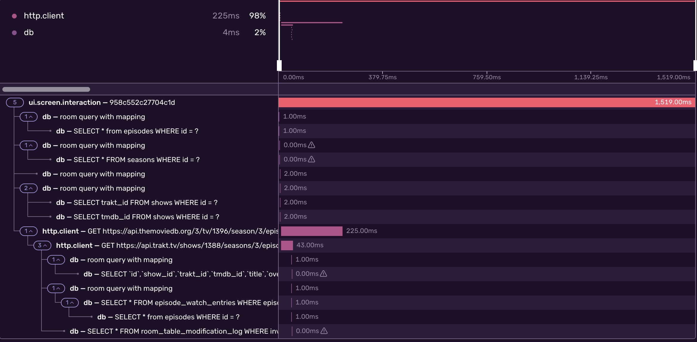697x342 pixels.
Task: Click the left minimap range handle
Action: point(279,66)
